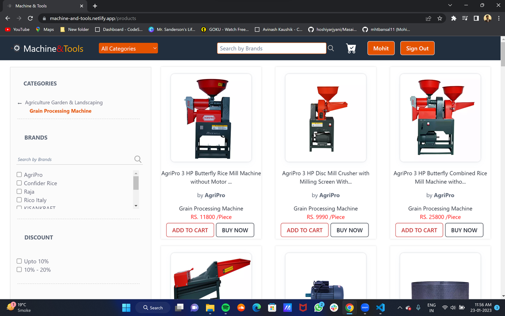Click the brands list scroll-down arrow
Image resolution: width=505 pixels, height=316 pixels.
[136, 206]
